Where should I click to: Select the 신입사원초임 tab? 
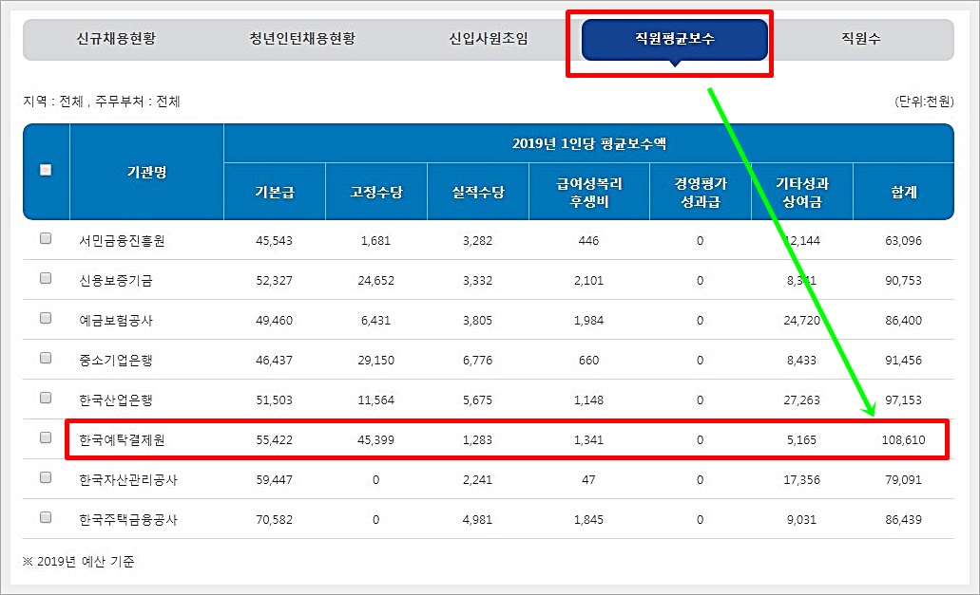tap(489, 39)
